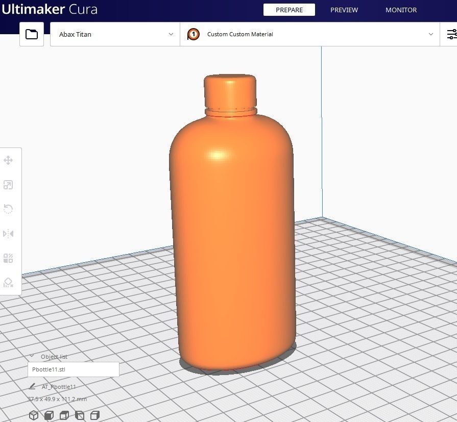Open print settings sliders icon

click(x=452, y=34)
